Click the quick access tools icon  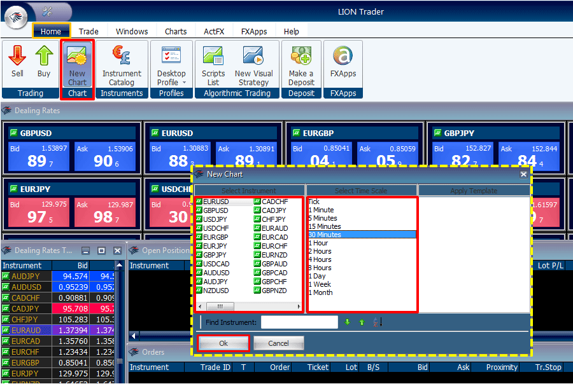point(47,11)
